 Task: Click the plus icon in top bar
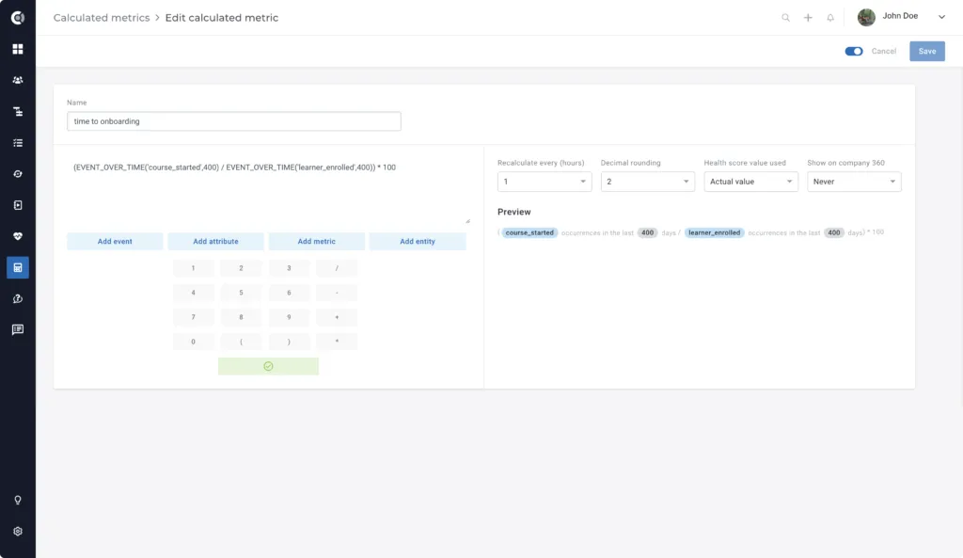click(808, 18)
